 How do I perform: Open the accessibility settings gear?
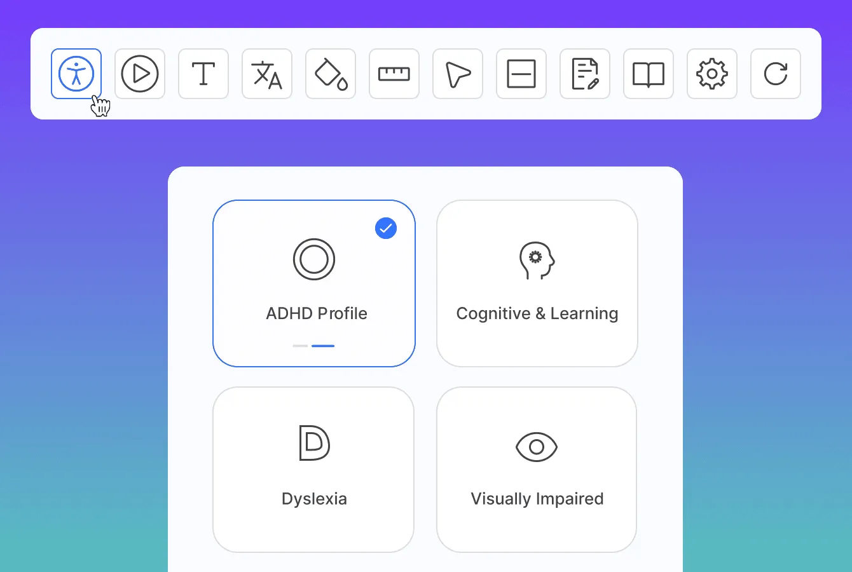pyautogui.click(x=712, y=74)
